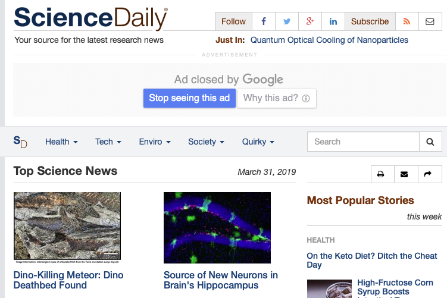
Task: Open the Tech dropdown menu
Action: (x=108, y=142)
